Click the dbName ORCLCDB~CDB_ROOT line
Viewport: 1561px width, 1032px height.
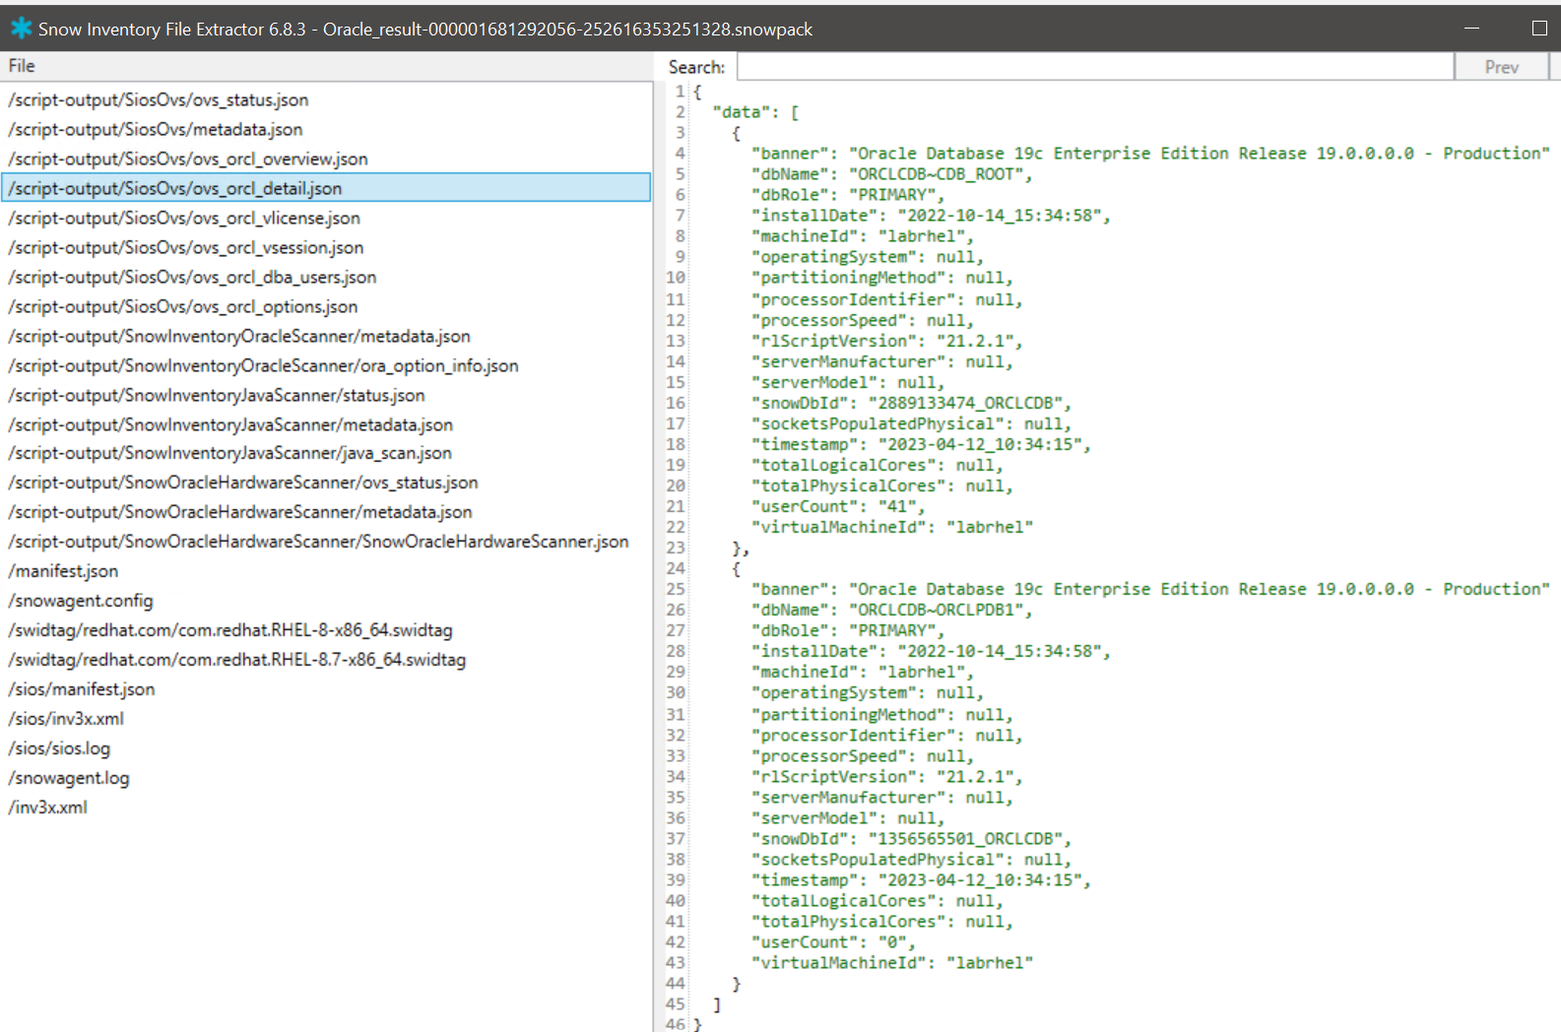[x=892, y=174]
